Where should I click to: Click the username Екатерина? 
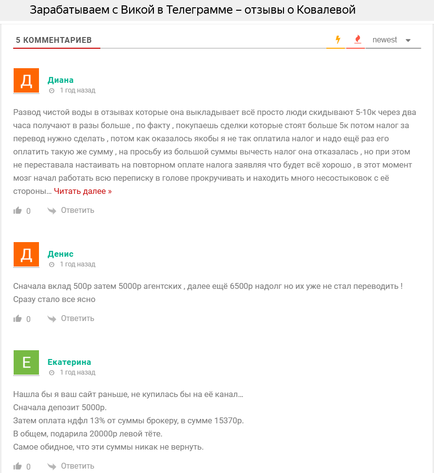click(x=69, y=362)
